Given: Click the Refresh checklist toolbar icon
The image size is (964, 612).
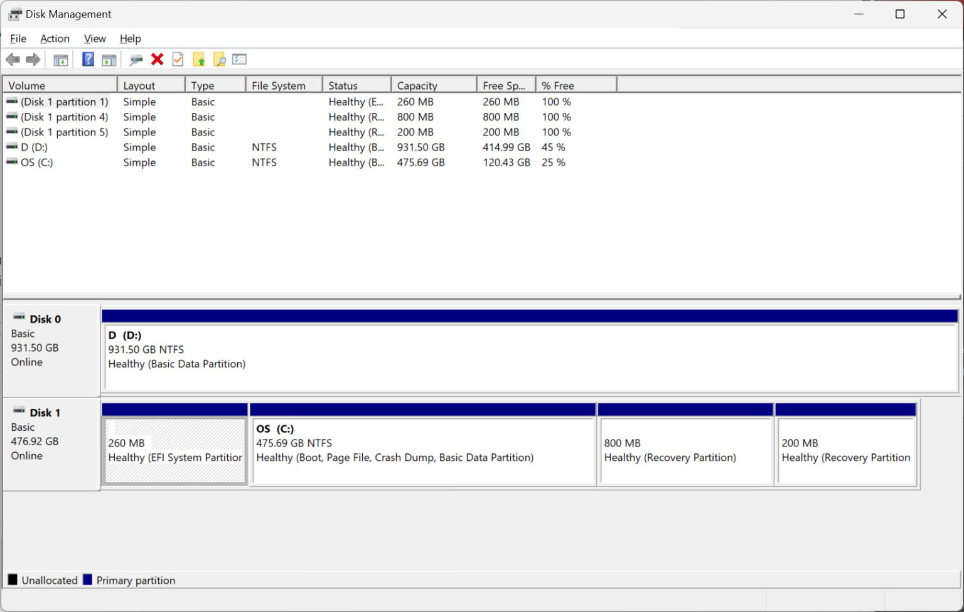Looking at the screenshot, I should tap(178, 59).
